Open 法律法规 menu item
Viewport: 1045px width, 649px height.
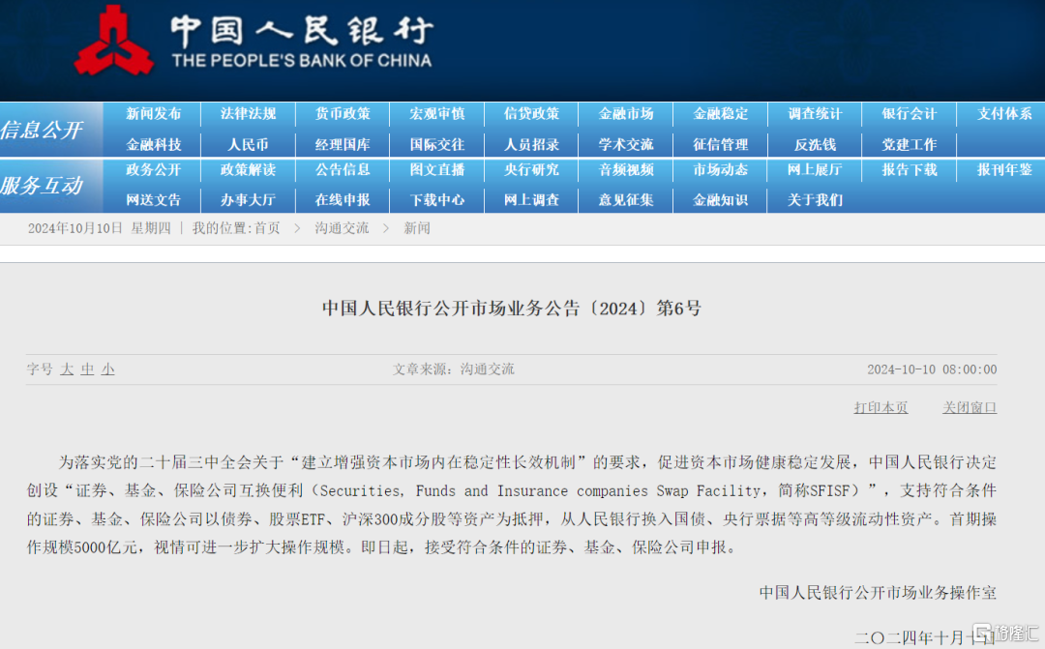click(248, 114)
